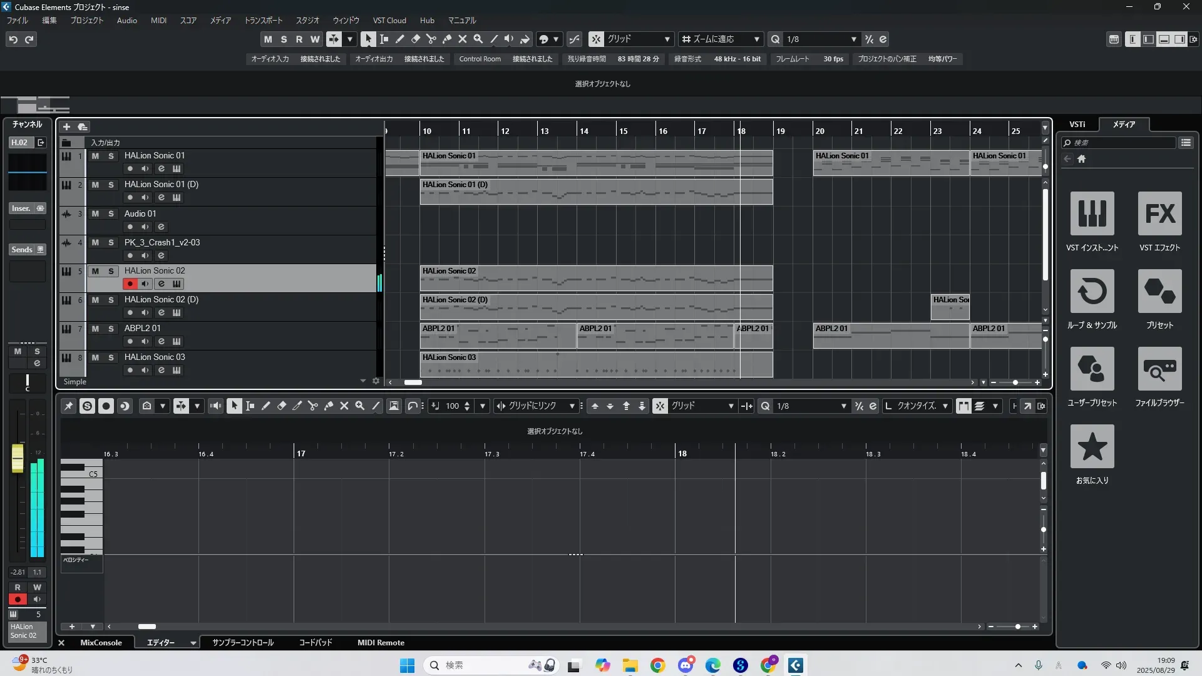1202x676 pixels.
Task: Click the Favorites star in the media panel
Action: [x=1092, y=446]
